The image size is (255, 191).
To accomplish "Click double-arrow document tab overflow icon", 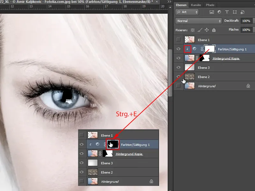I will point(169,2).
